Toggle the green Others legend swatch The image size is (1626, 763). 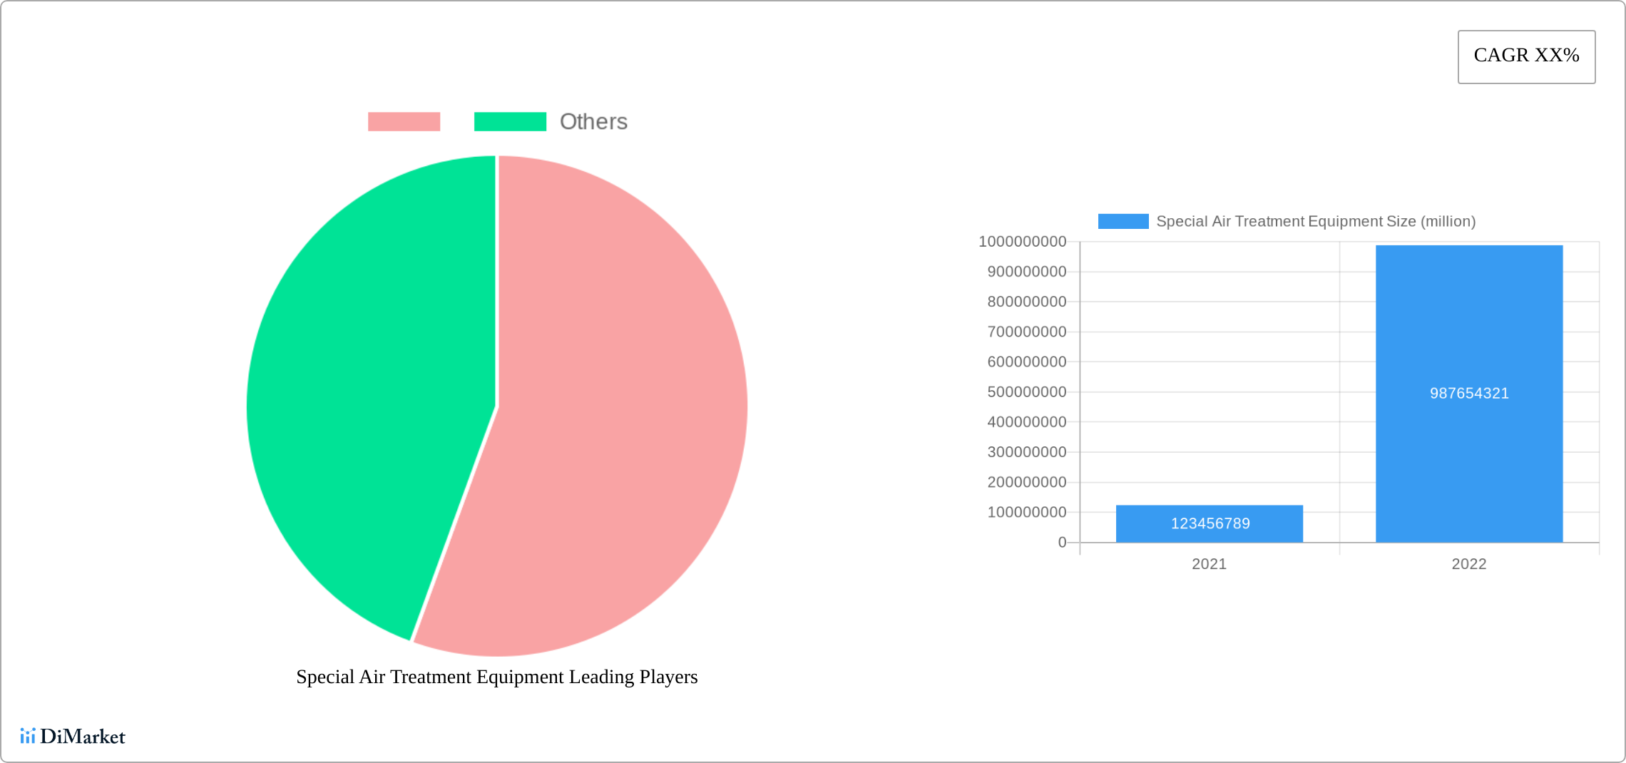(x=510, y=122)
